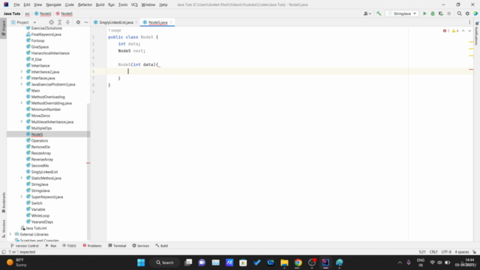Open Windows Start menu
Viewport: 480px width, 270px height.
(x=141, y=262)
